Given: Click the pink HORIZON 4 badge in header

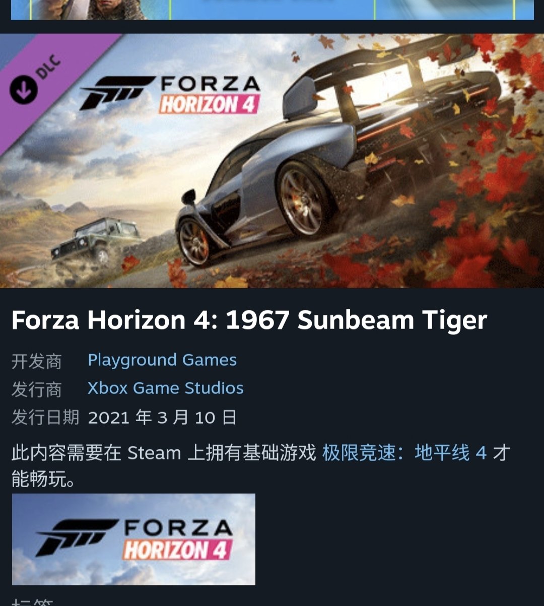Looking at the screenshot, I should 210,104.
